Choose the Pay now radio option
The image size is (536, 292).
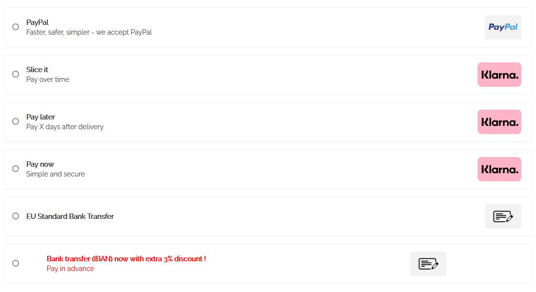click(x=16, y=169)
